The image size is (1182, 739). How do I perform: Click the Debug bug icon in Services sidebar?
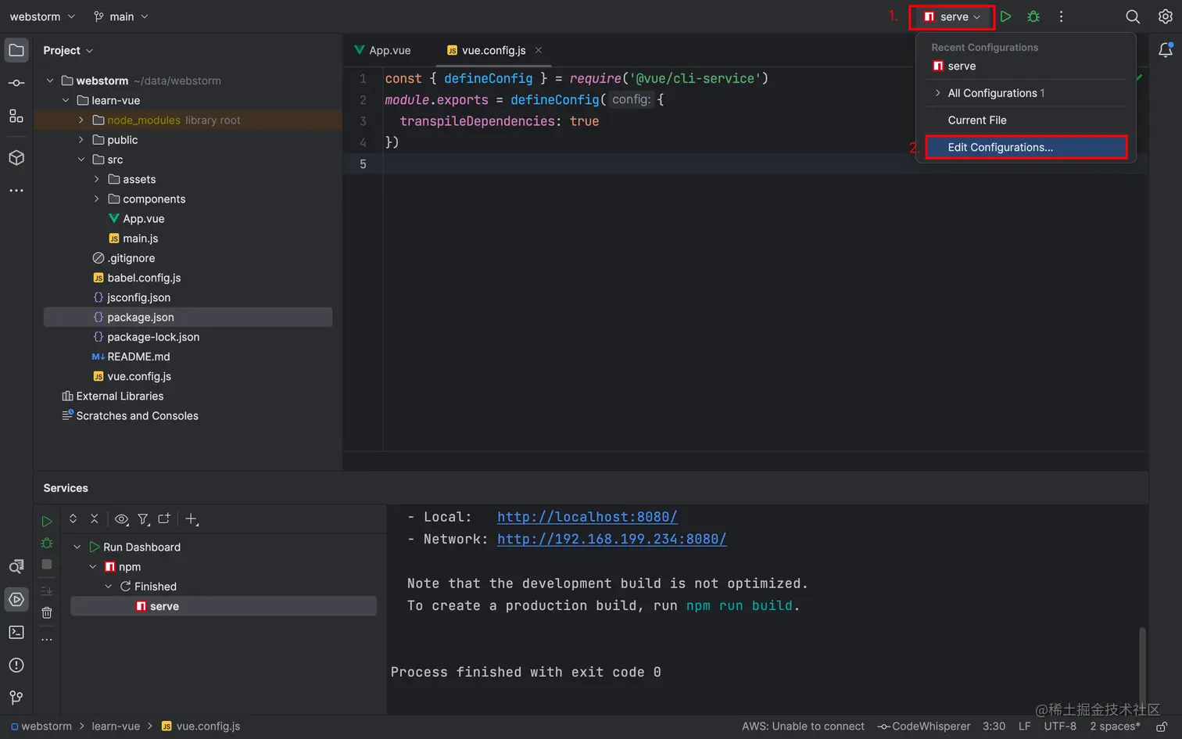click(47, 543)
